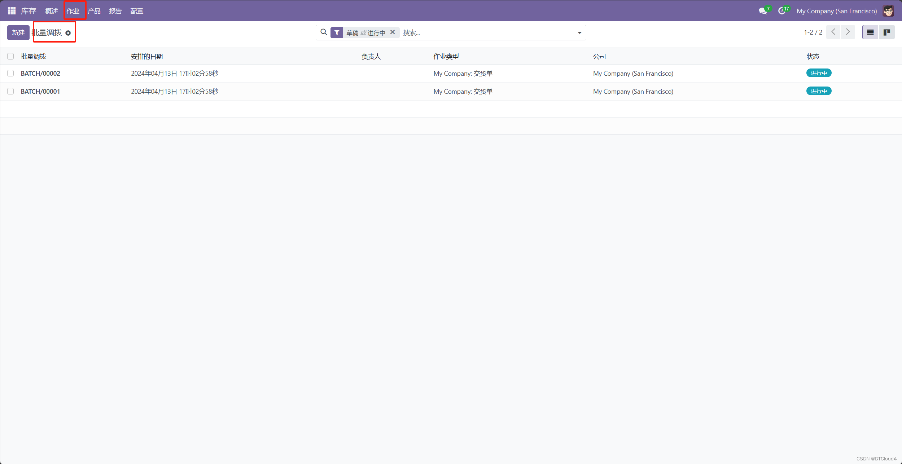Switch to list view
Screen dimensions: 902x464
click(870, 32)
